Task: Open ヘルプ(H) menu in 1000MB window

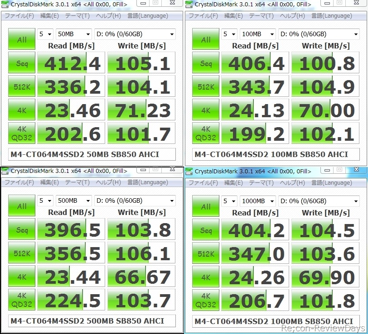Action: [x=292, y=182]
